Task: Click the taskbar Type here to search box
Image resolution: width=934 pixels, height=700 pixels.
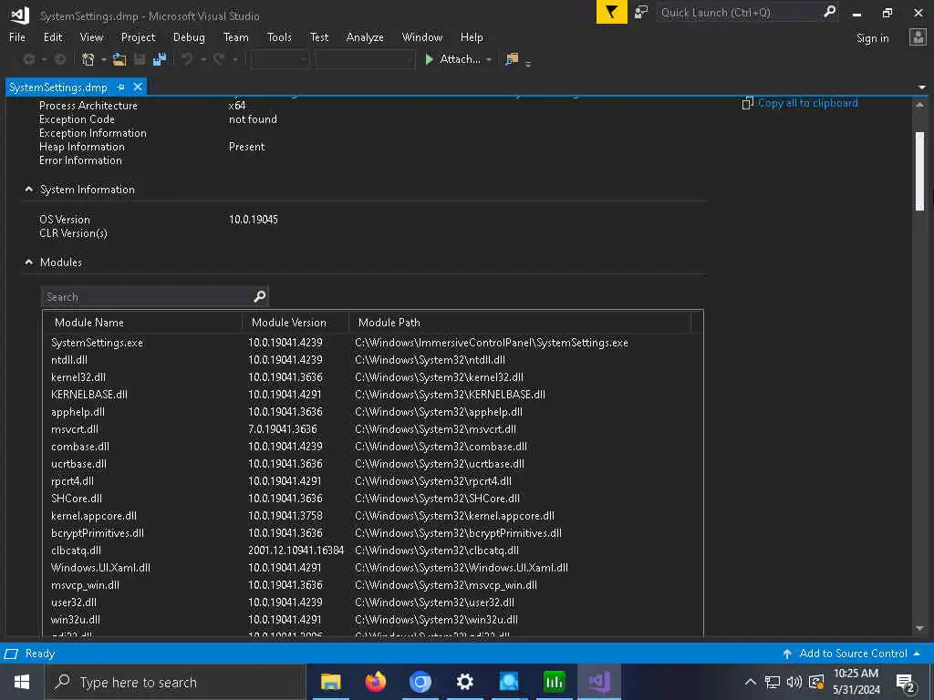Action: click(174, 682)
